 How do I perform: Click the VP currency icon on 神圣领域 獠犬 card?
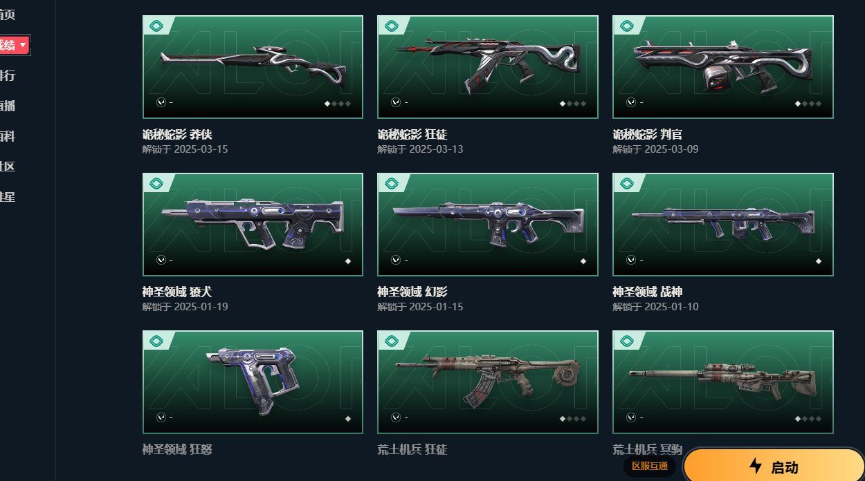coord(161,260)
